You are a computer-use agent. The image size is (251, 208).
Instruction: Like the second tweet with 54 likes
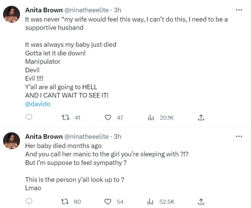click(108, 202)
